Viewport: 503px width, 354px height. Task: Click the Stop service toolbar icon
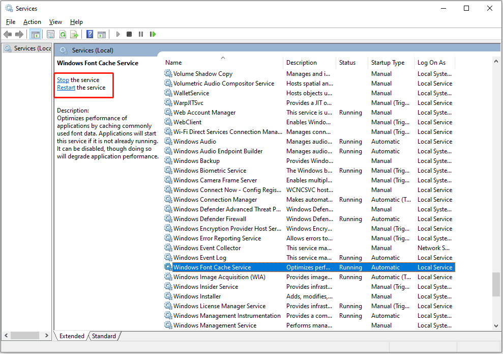pos(129,34)
